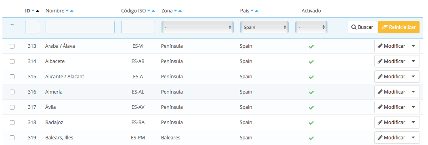Sort Zona column ascending arrow
Viewport: 428px width, 145px height.
click(x=180, y=11)
